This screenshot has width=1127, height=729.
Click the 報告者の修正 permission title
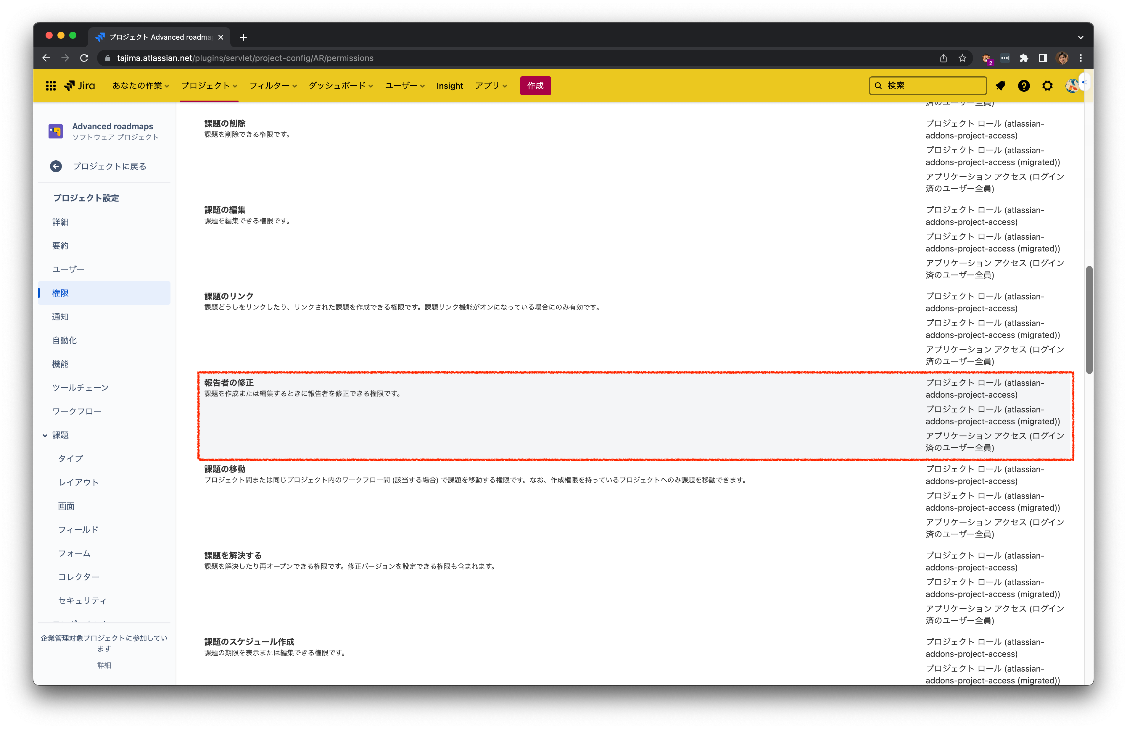(x=229, y=383)
